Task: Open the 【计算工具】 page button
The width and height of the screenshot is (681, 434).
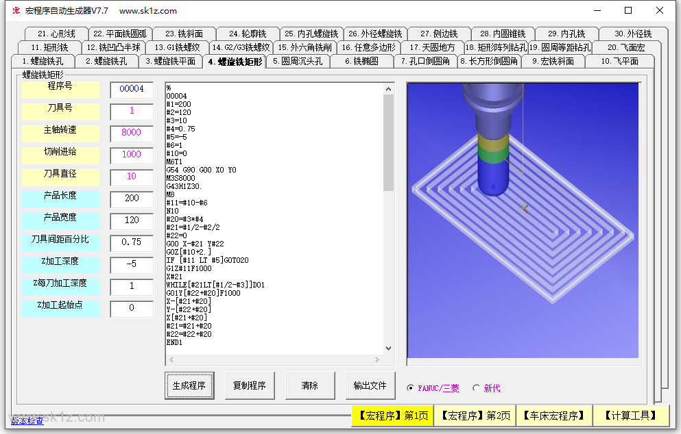Action: (631, 416)
